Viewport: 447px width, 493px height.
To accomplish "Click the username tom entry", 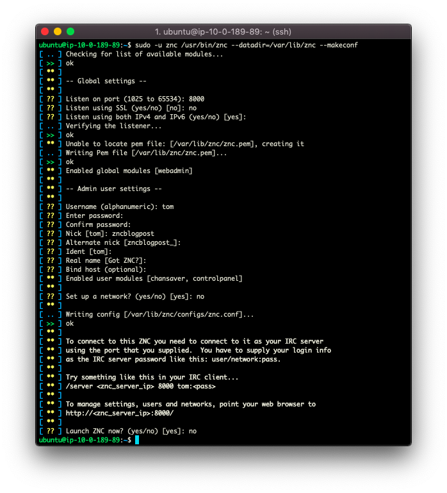I will tap(168, 207).
